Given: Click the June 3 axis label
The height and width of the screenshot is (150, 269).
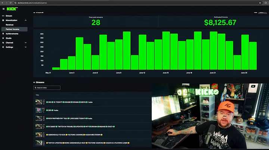Looking at the screenshot, I should click(72, 73).
